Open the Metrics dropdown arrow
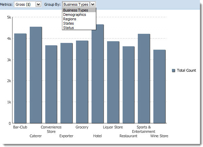This screenshot has width=203, height=147. tap(38, 4)
